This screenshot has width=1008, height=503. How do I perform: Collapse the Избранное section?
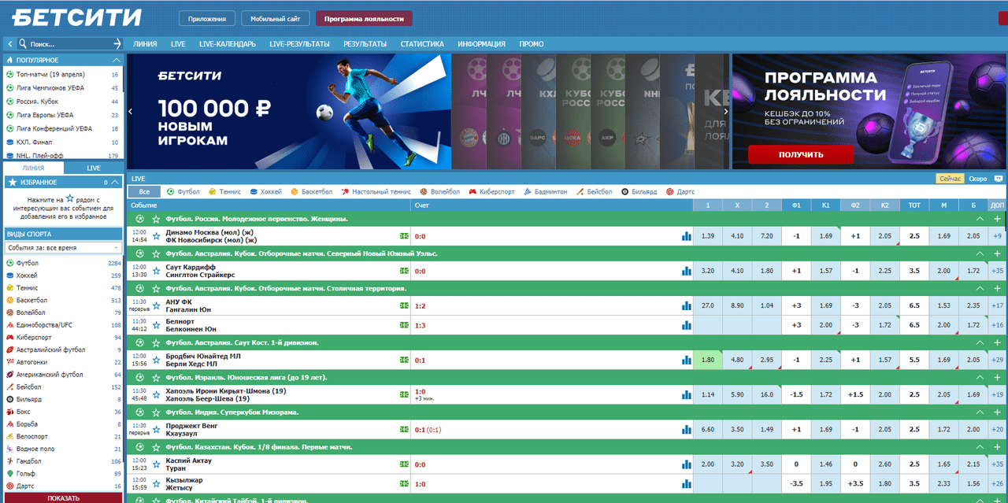pyautogui.click(x=117, y=182)
